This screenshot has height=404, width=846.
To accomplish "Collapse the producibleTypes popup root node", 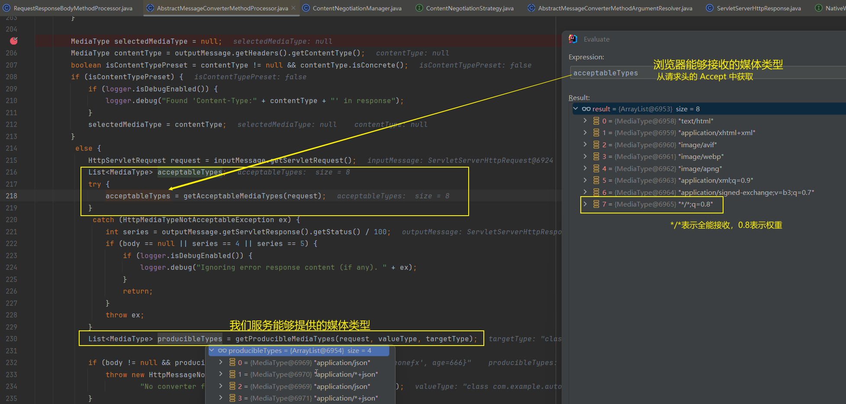I will click(212, 350).
